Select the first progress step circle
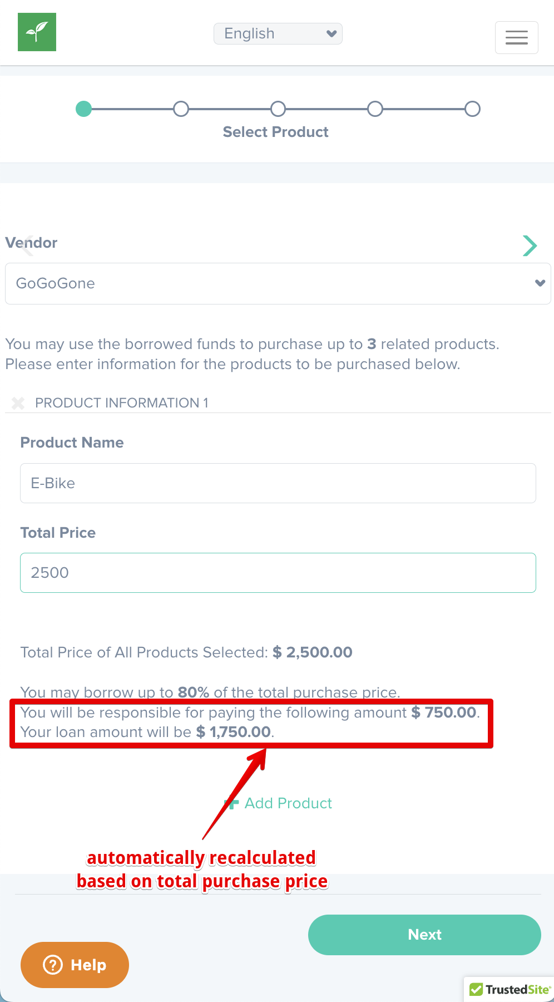The width and height of the screenshot is (554, 1002). tap(84, 109)
